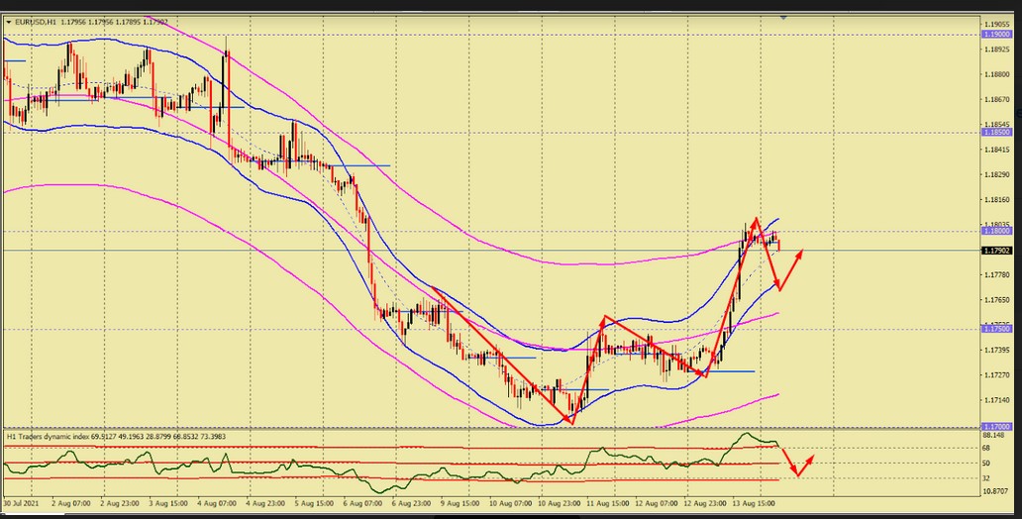The image size is (1022, 519).
Task: Click the 1.18500 highlighted price level label
Action: click(x=995, y=131)
